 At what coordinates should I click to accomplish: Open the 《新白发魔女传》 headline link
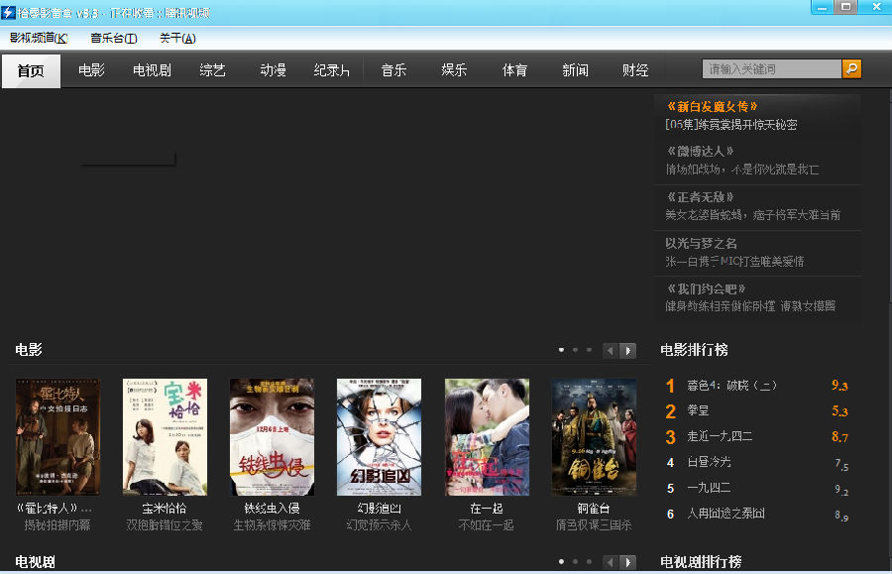coord(713,106)
